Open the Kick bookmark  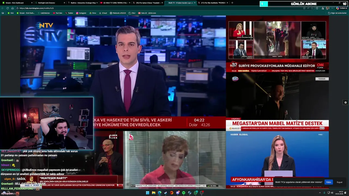[11, 13]
